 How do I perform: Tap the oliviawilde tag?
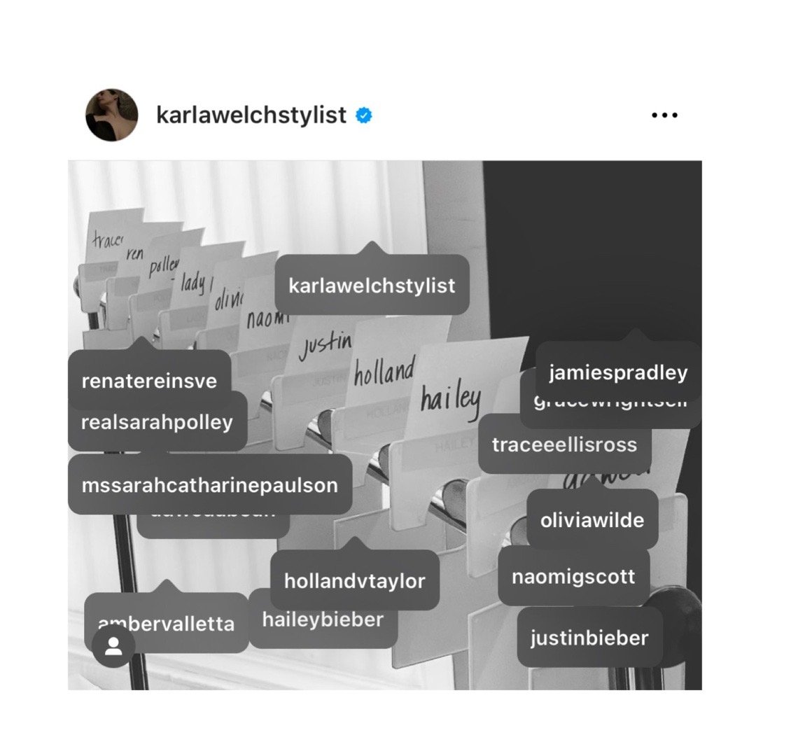pyautogui.click(x=592, y=520)
